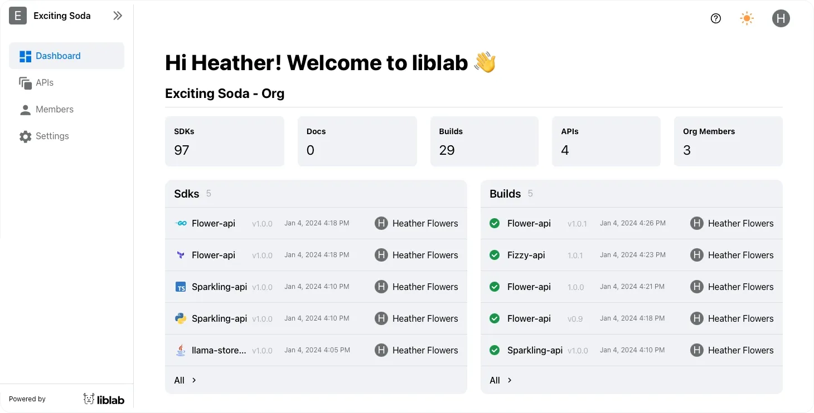Open the Heather profile avatar menu
The image size is (814, 413).
pyautogui.click(x=781, y=18)
